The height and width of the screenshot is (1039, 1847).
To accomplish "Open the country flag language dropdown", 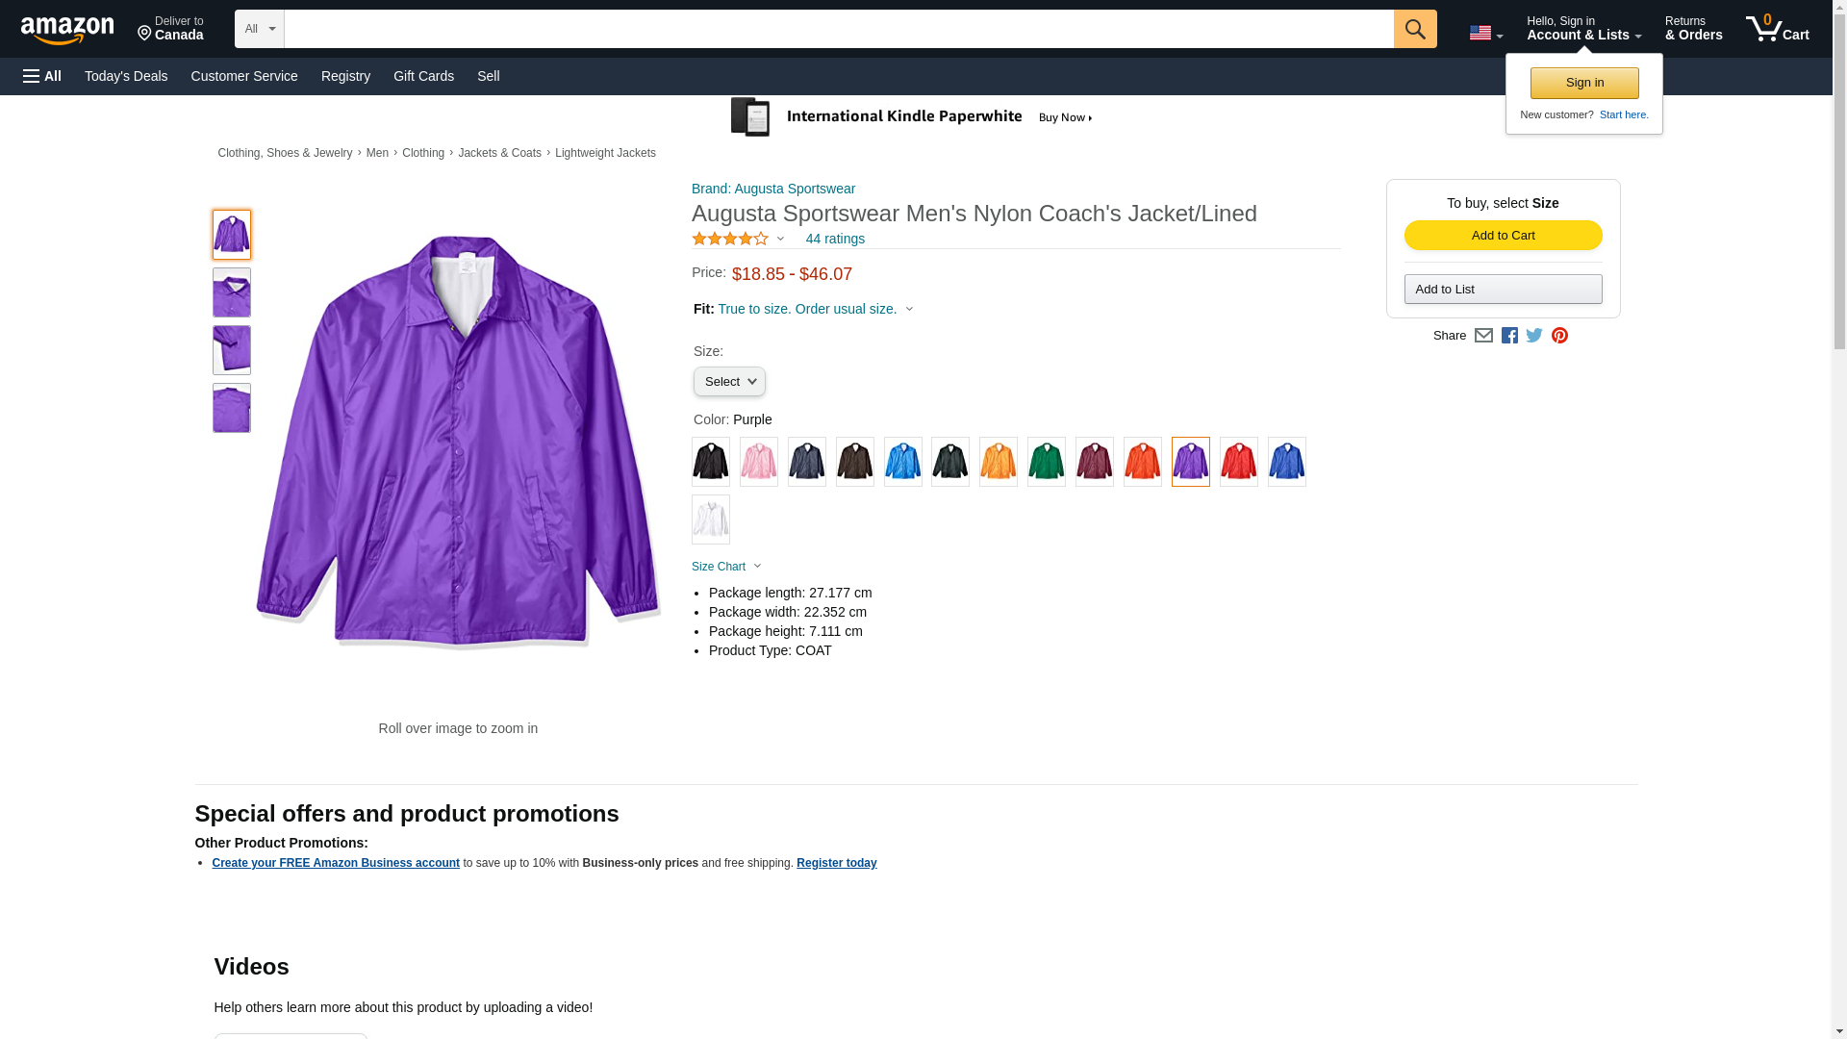I will (1485, 33).
